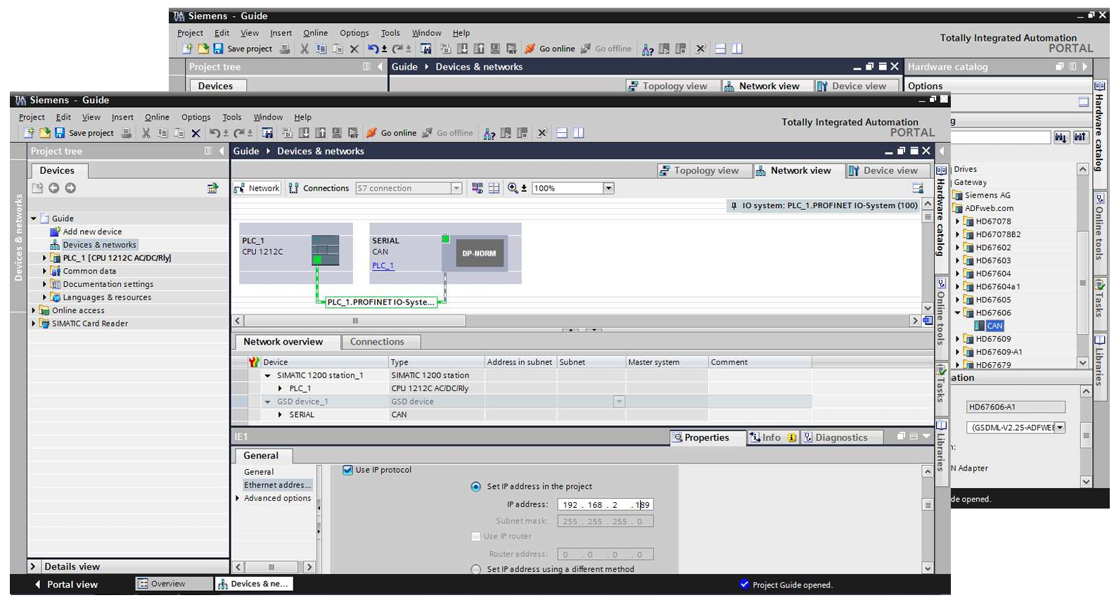This screenshot has width=1114, height=600.
Task: Click Split editor horizontally icon in front window
Action: coord(562,133)
